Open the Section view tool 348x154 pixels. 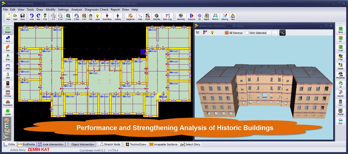(x=215, y=17)
